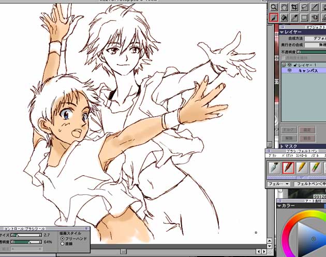Select the Rectangular Selection tool
The width and height of the screenshot is (326, 257).
click(304, 18)
